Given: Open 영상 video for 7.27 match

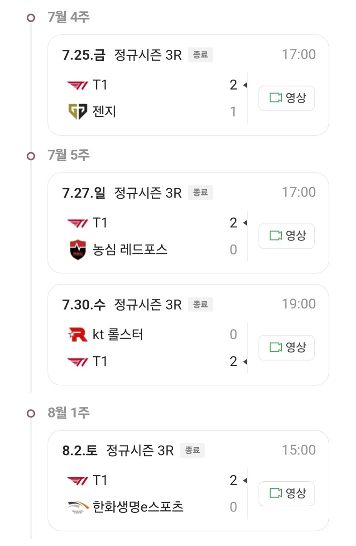Looking at the screenshot, I should 286,236.
